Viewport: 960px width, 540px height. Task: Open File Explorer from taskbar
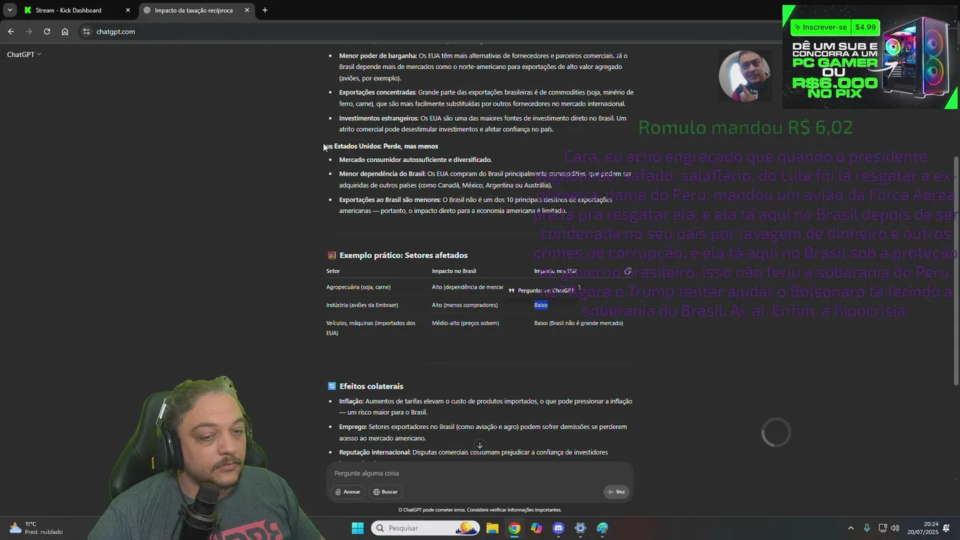click(492, 528)
